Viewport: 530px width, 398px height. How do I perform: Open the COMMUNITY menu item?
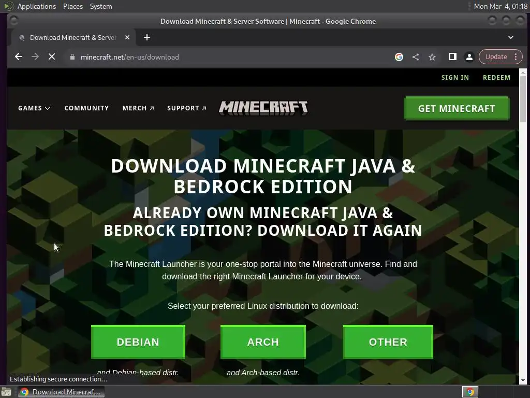pos(86,108)
